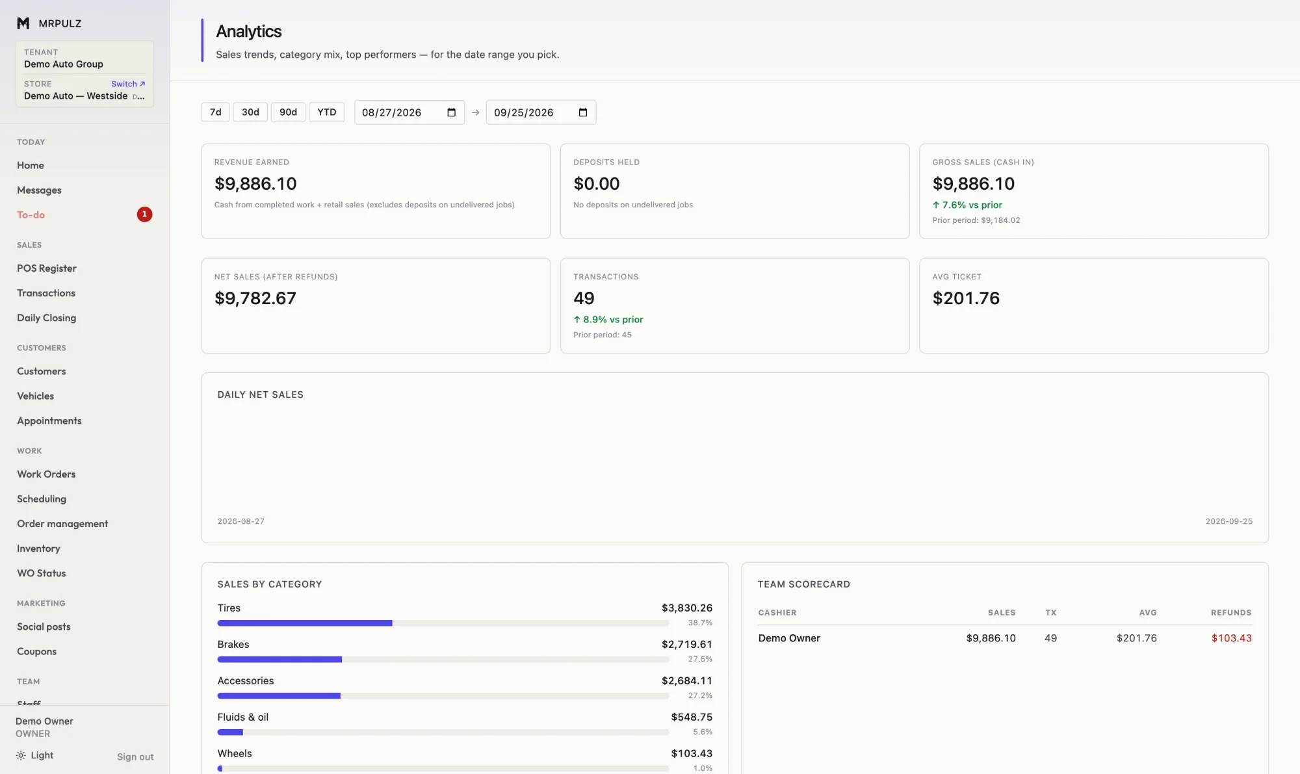1300x774 pixels.
Task: Click the Demo Owner user profile name
Action: 44,721
